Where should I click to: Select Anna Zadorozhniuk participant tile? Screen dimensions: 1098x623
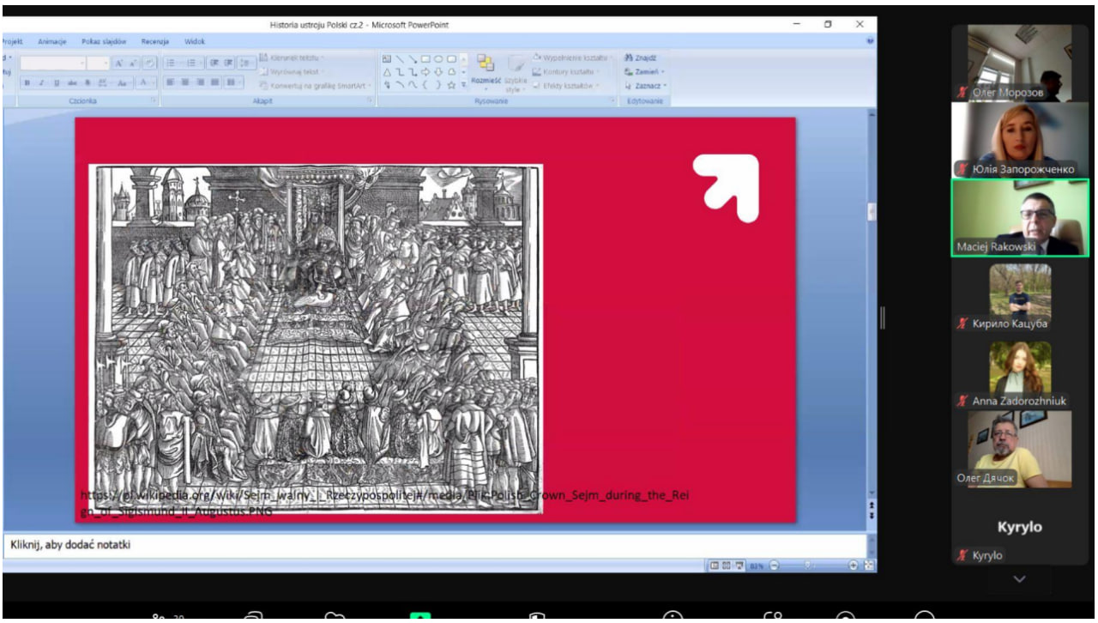pyautogui.click(x=1019, y=371)
